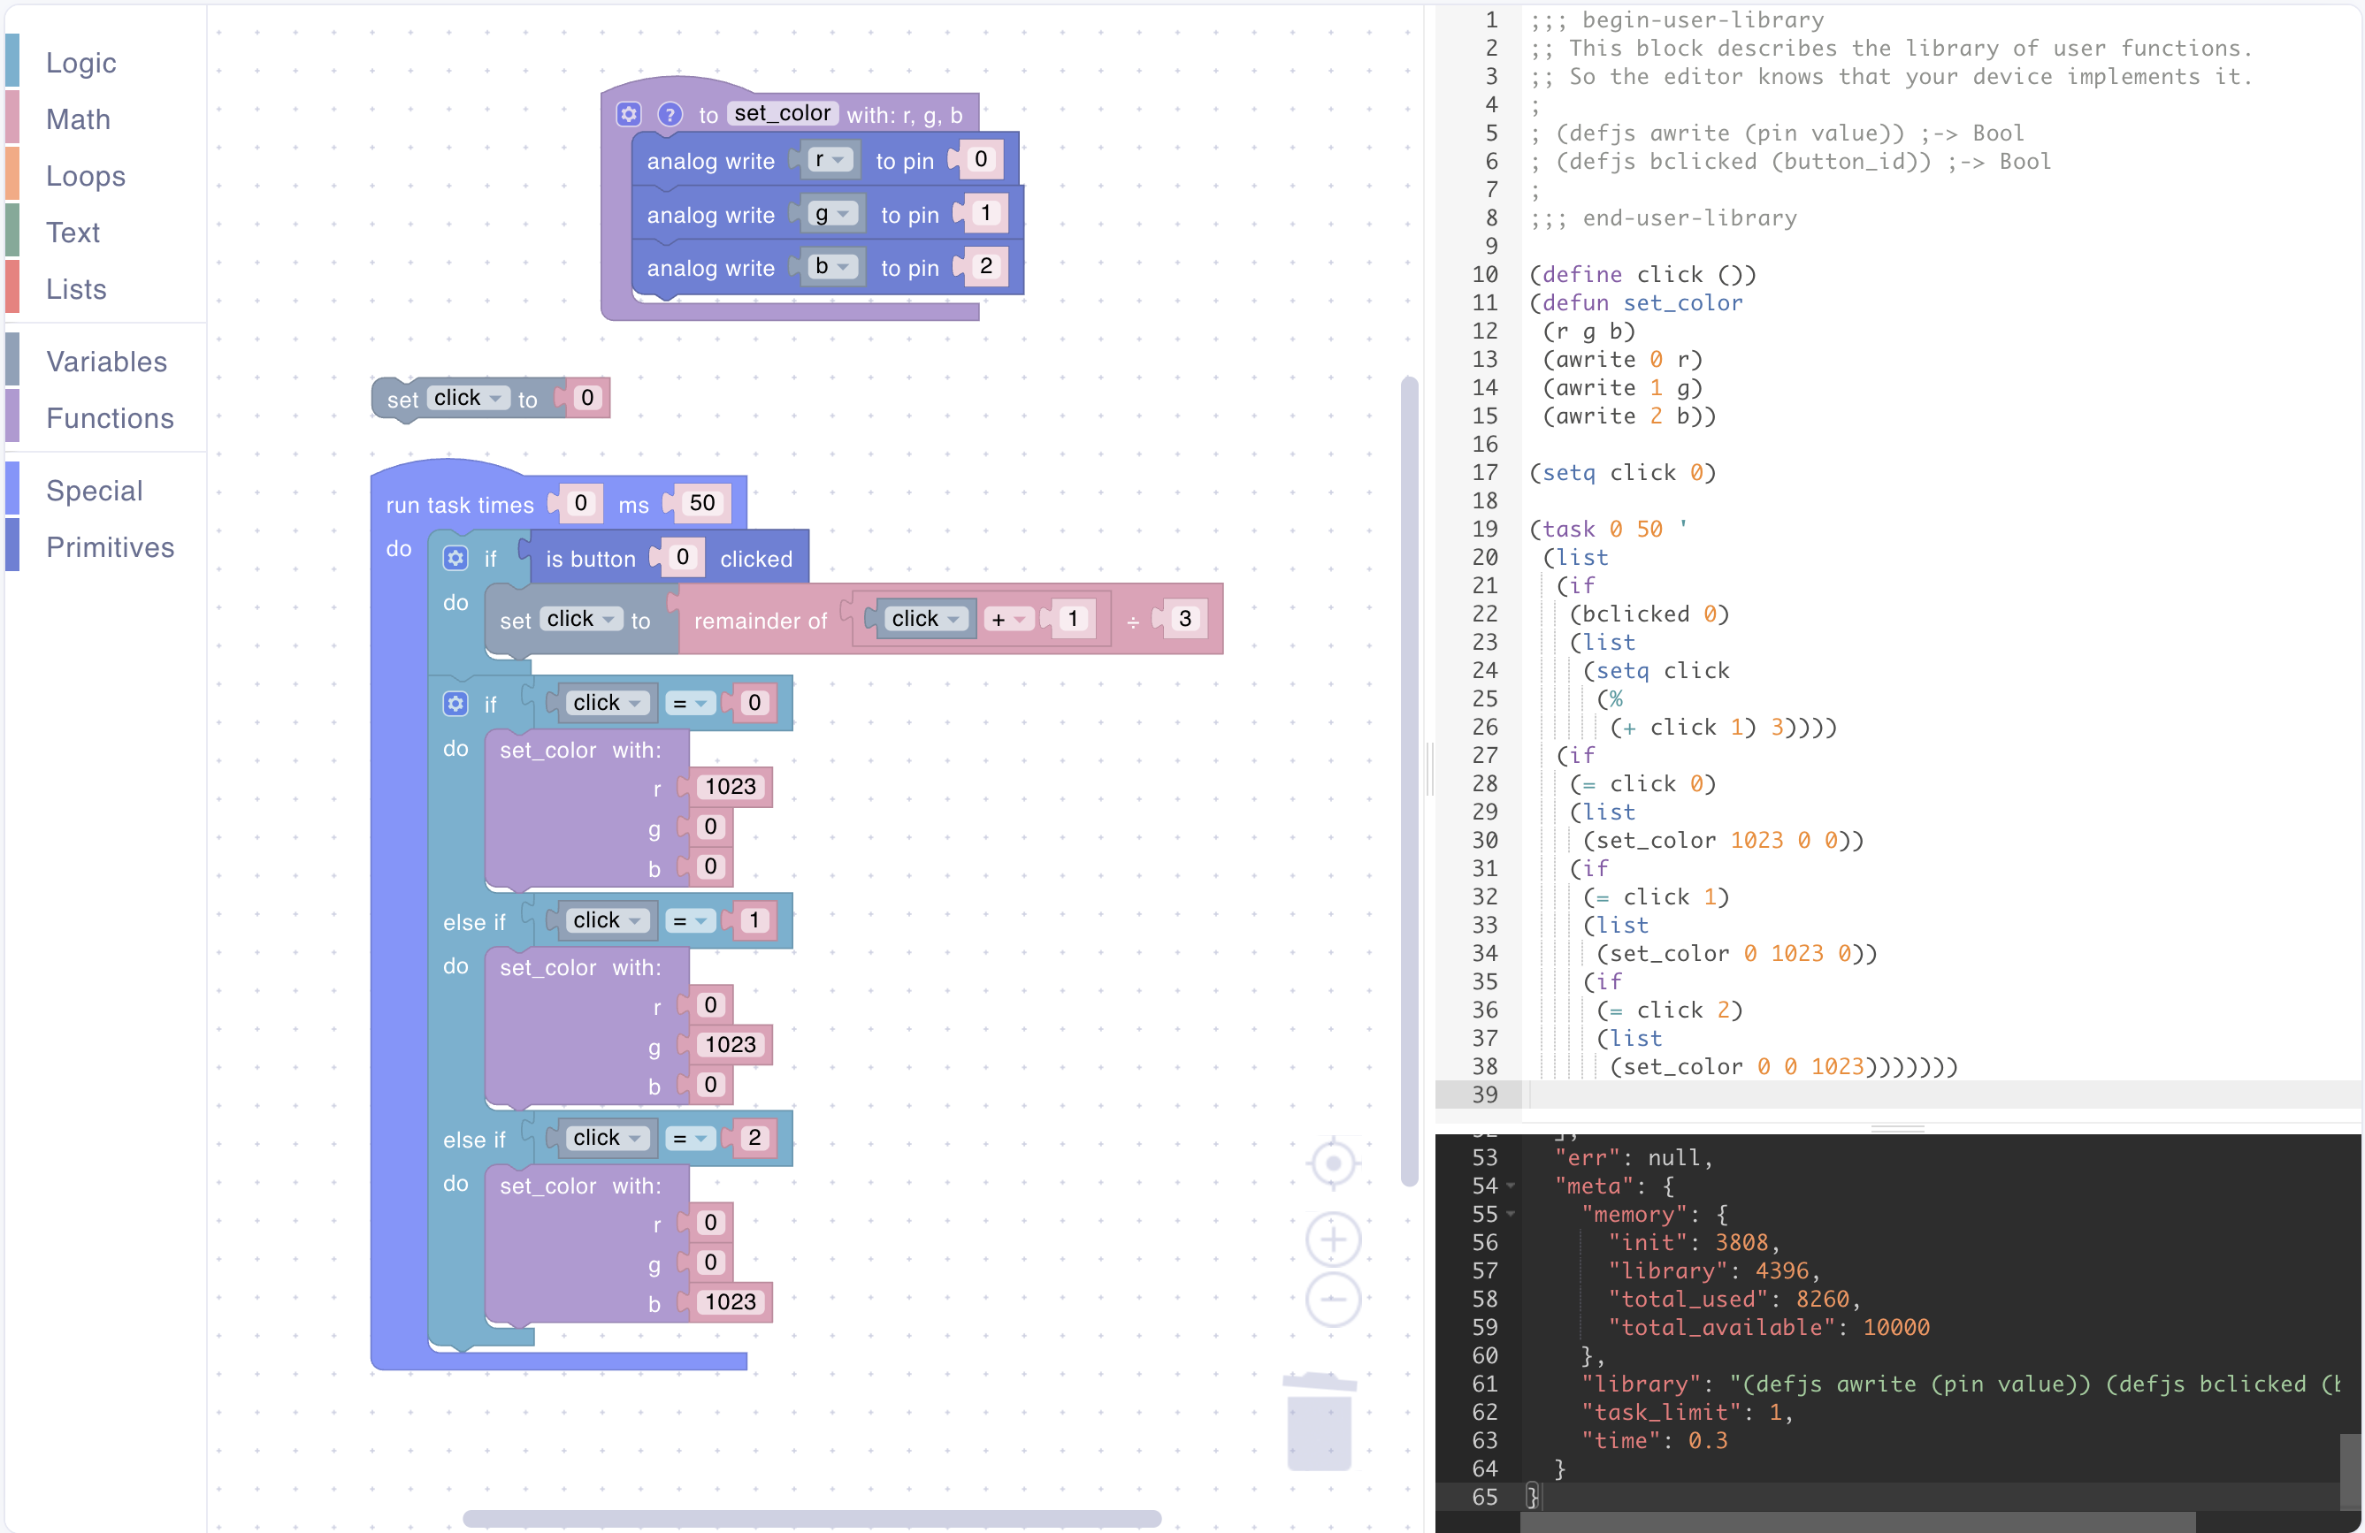
Task: Zoom in using the plus circle icon
Action: coord(1333,1239)
